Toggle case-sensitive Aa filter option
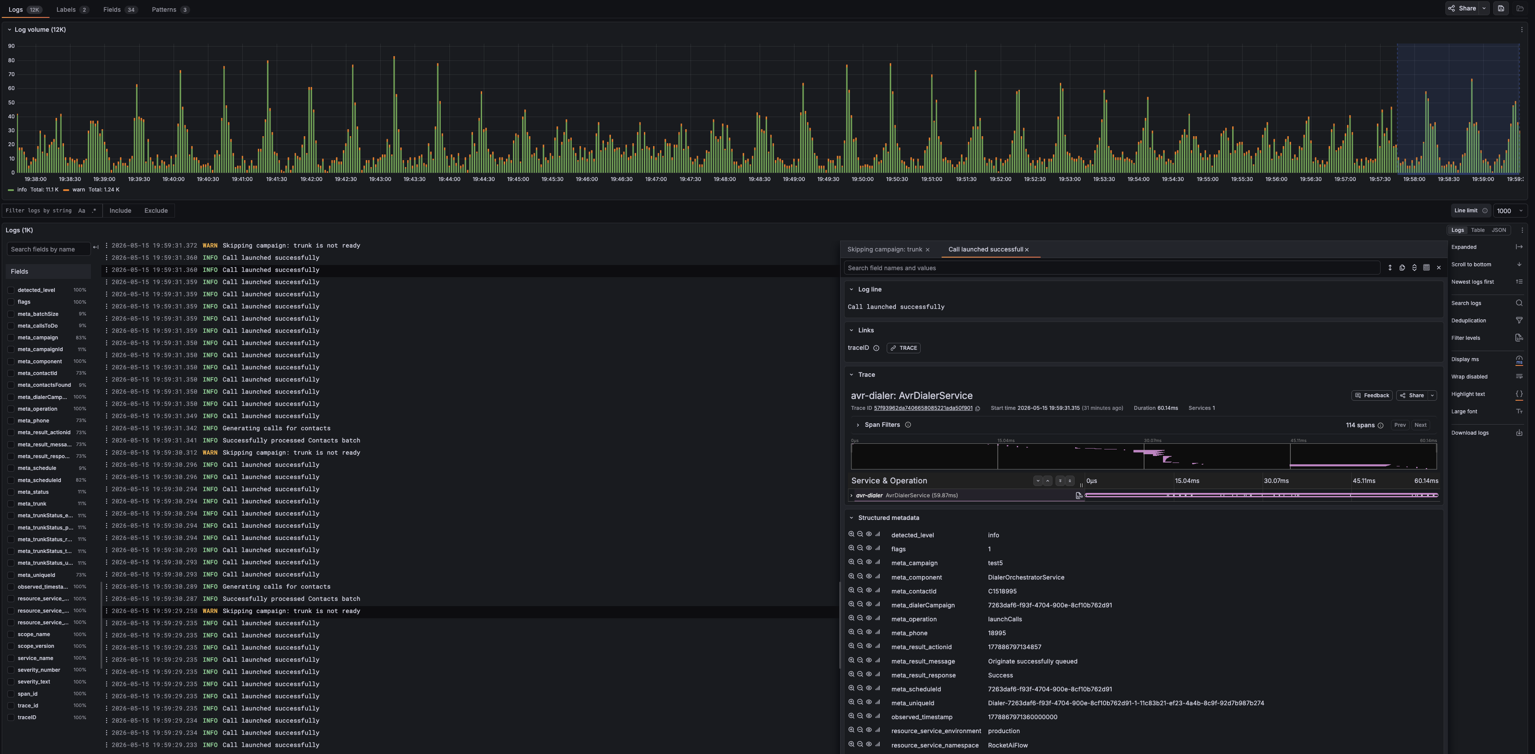Image resolution: width=1535 pixels, height=754 pixels. [x=82, y=211]
